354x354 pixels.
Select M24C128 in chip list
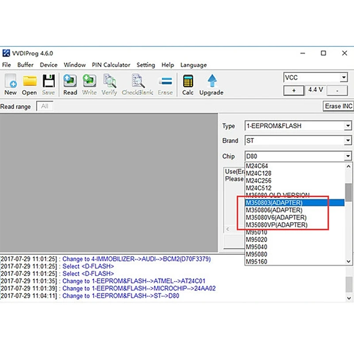295,173
